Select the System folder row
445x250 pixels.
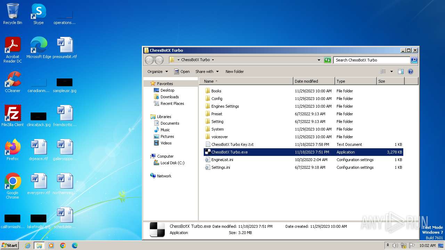303,129
